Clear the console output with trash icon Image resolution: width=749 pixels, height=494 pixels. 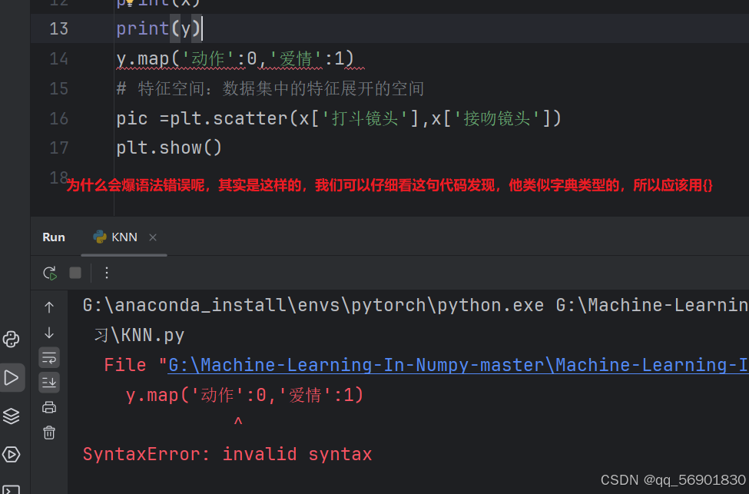point(49,432)
